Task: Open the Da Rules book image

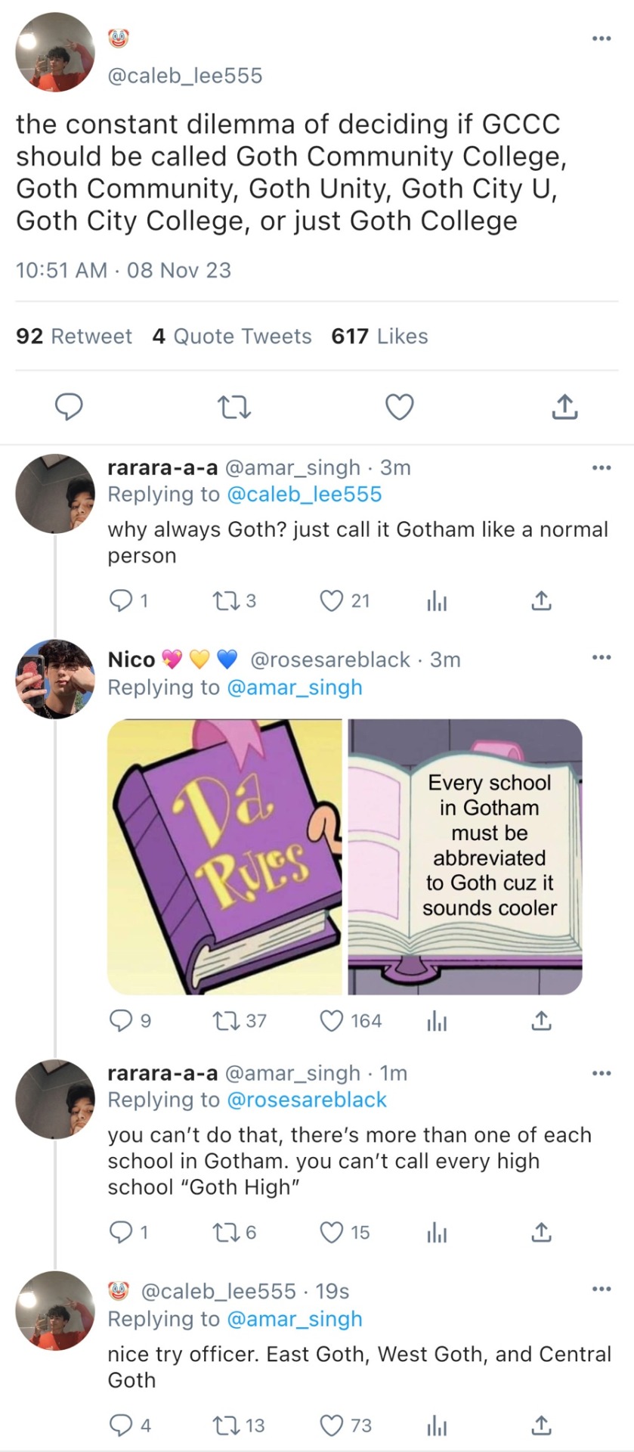Action: [x=224, y=856]
